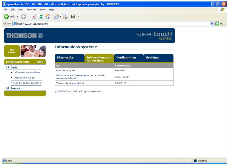Screen dimensions: 228x164
Task: Click the Back arrow icon
Action: [6, 16]
